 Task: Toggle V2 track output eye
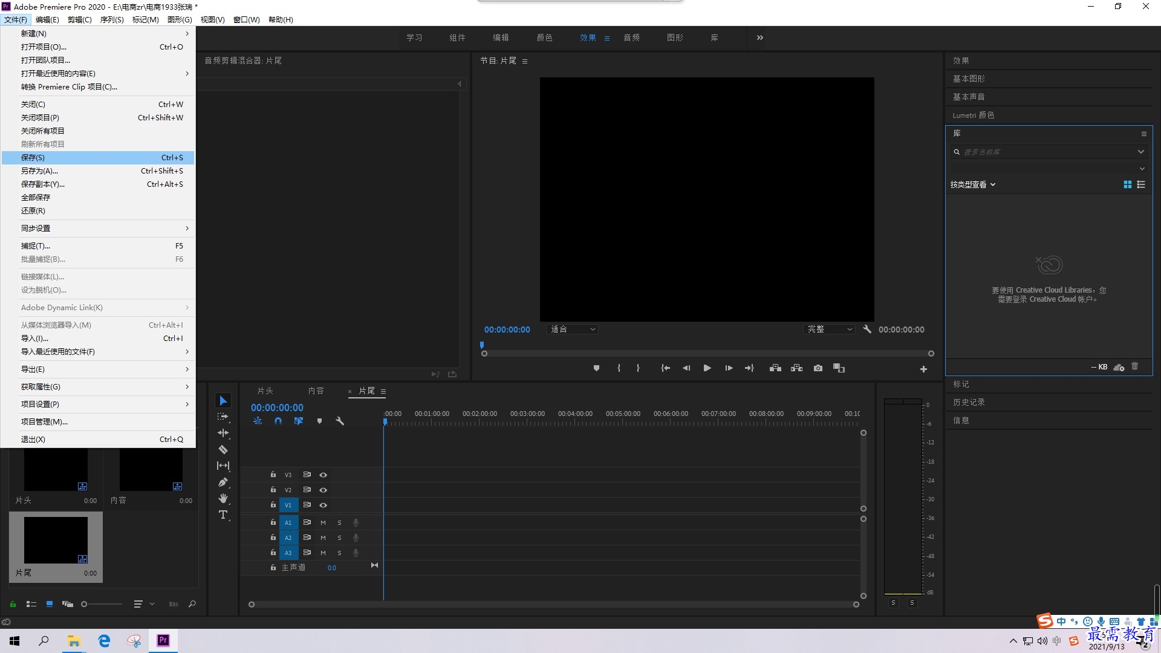[323, 490]
